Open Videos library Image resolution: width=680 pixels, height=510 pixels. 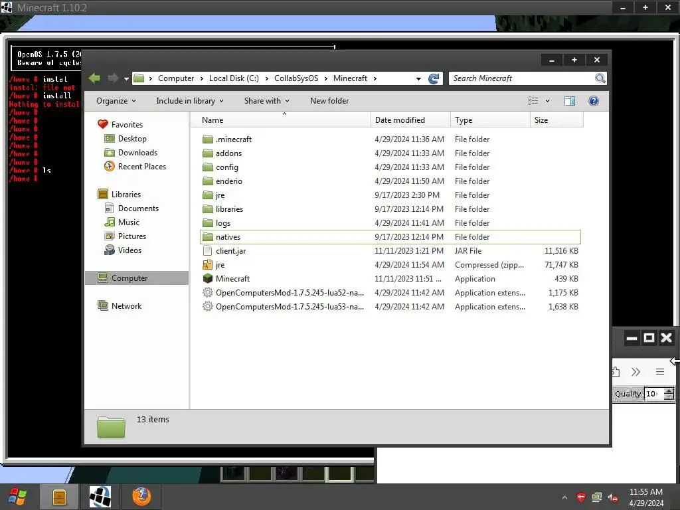pos(123,250)
